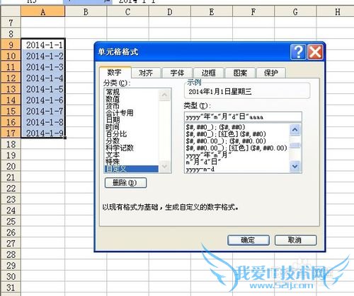Select row 7 header
The image size is (354, 296).
coord(11,23)
